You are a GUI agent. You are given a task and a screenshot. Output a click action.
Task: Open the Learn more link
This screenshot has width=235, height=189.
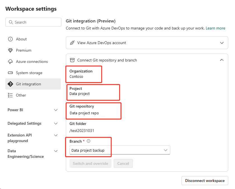click(x=215, y=28)
